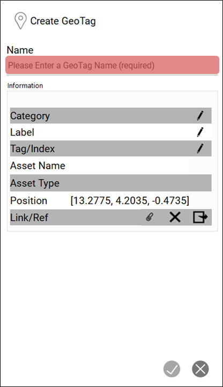Edit Tag/Index via its pencil icon

[200, 148]
